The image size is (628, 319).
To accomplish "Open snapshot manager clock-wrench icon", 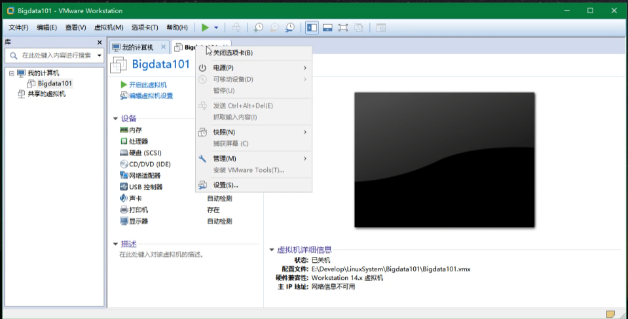I will tap(289, 27).
